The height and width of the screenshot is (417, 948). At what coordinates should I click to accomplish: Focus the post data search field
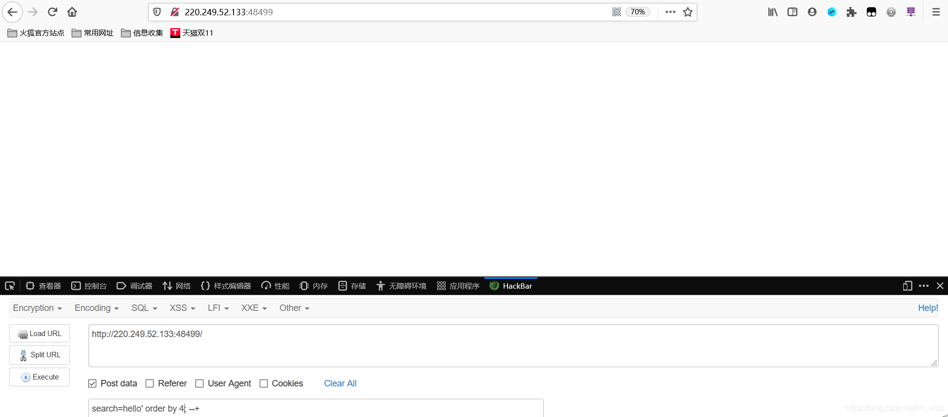coord(316,408)
